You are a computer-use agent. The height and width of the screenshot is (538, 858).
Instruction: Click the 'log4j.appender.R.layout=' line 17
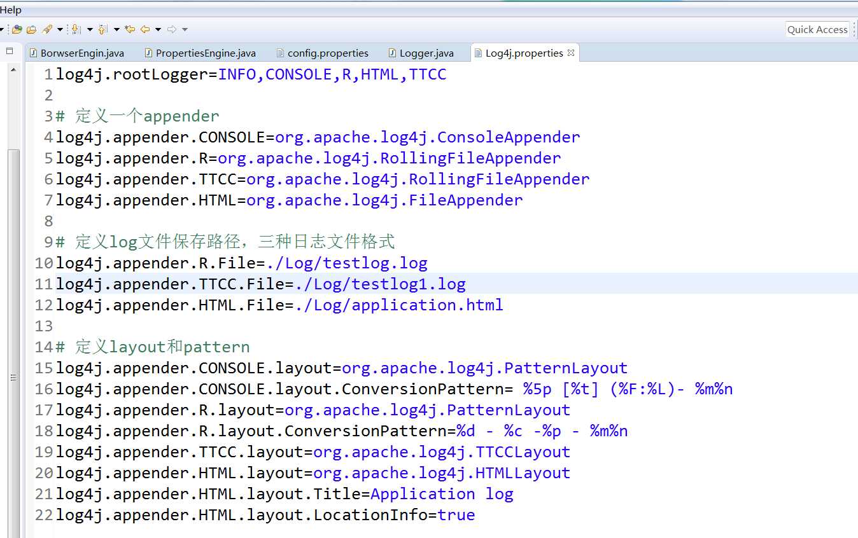313,410
